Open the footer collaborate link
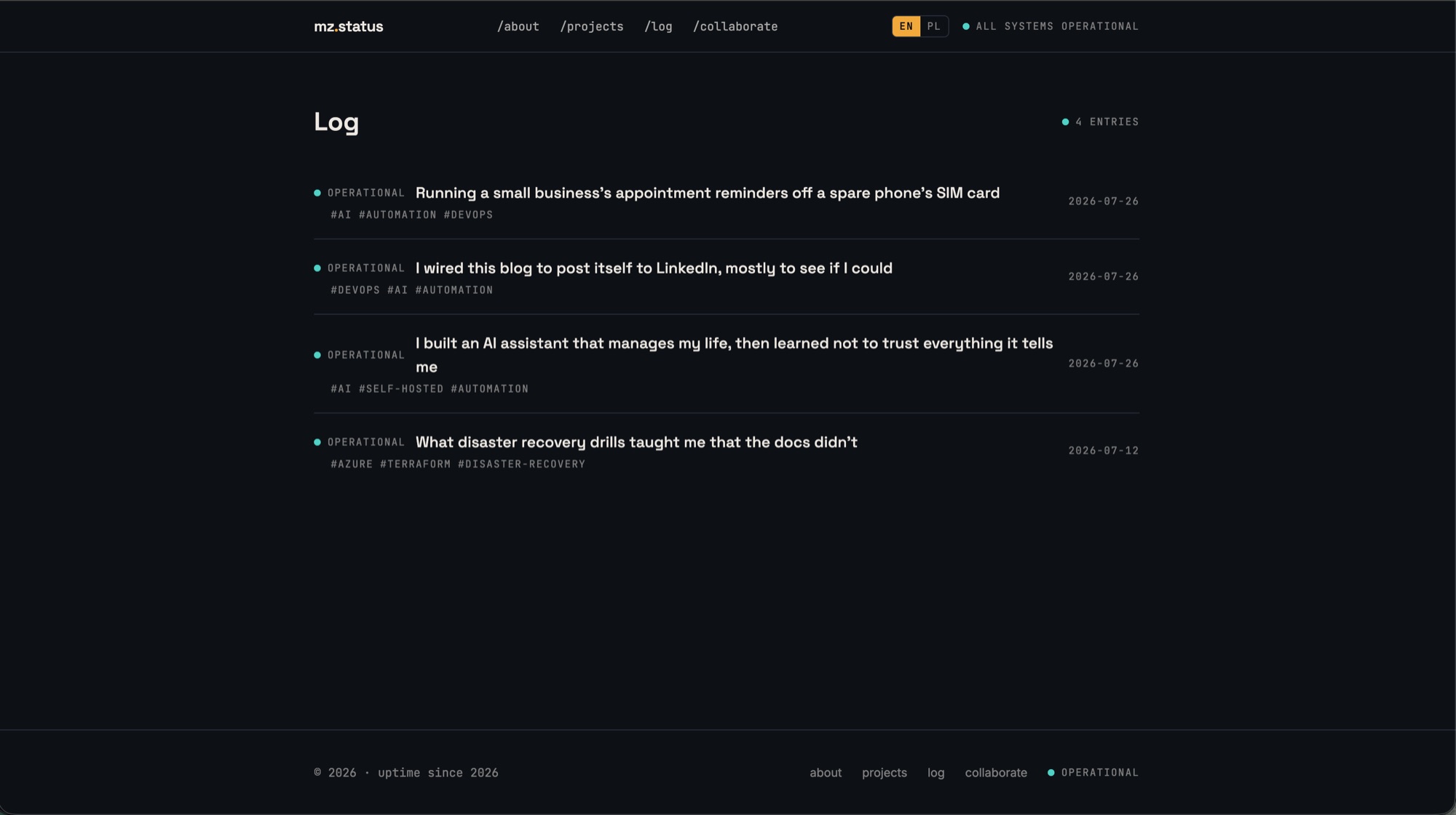 pos(996,772)
